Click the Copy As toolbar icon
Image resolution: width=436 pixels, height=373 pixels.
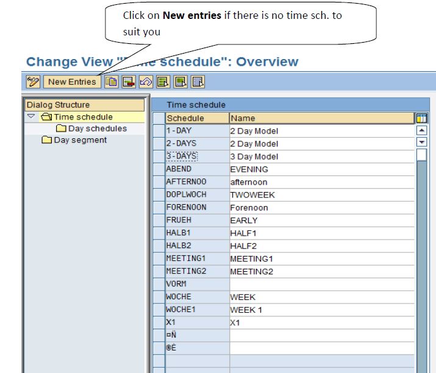[x=112, y=82]
